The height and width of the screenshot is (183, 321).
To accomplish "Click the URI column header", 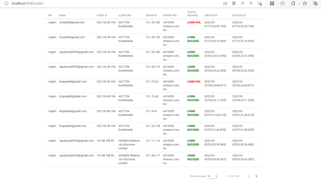I will click(x=49, y=15).
